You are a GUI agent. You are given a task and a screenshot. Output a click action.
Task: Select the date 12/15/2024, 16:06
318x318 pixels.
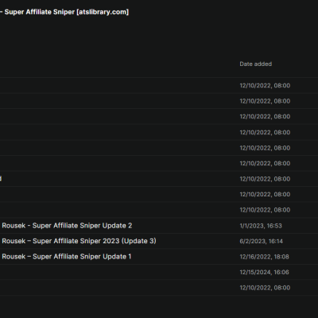click(x=264, y=272)
